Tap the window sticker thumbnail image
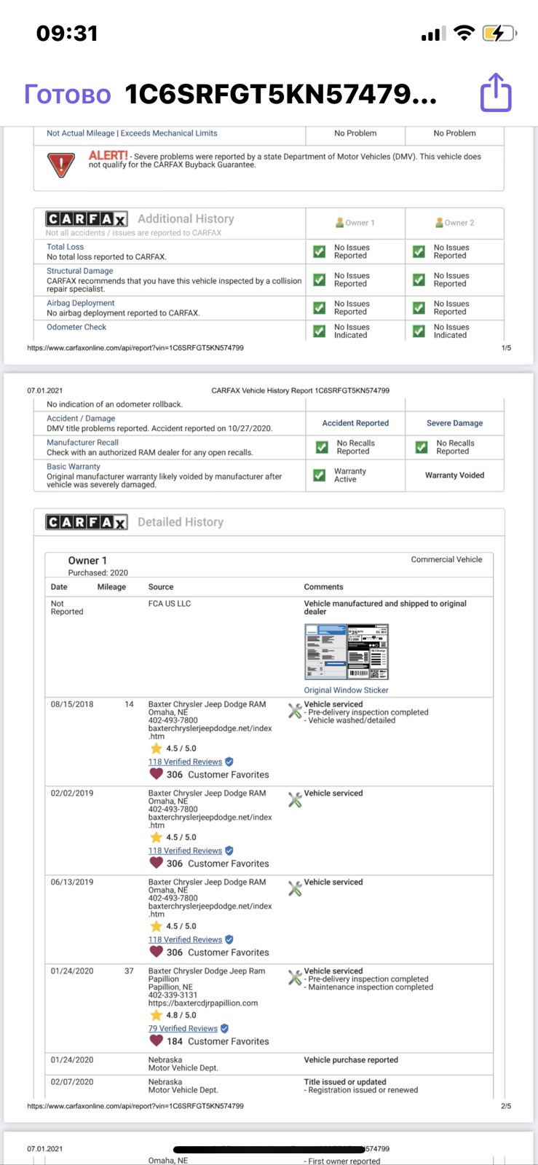538x1165 pixels. click(x=346, y=652)
